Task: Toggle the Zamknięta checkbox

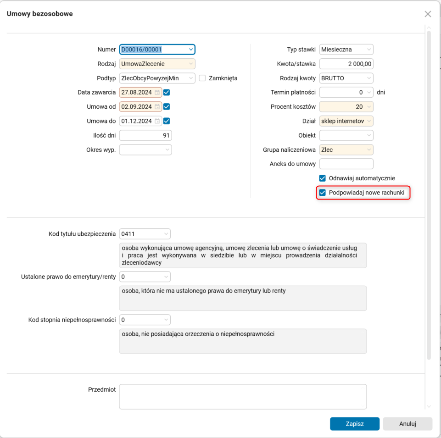Action: (x=202, y=78)
